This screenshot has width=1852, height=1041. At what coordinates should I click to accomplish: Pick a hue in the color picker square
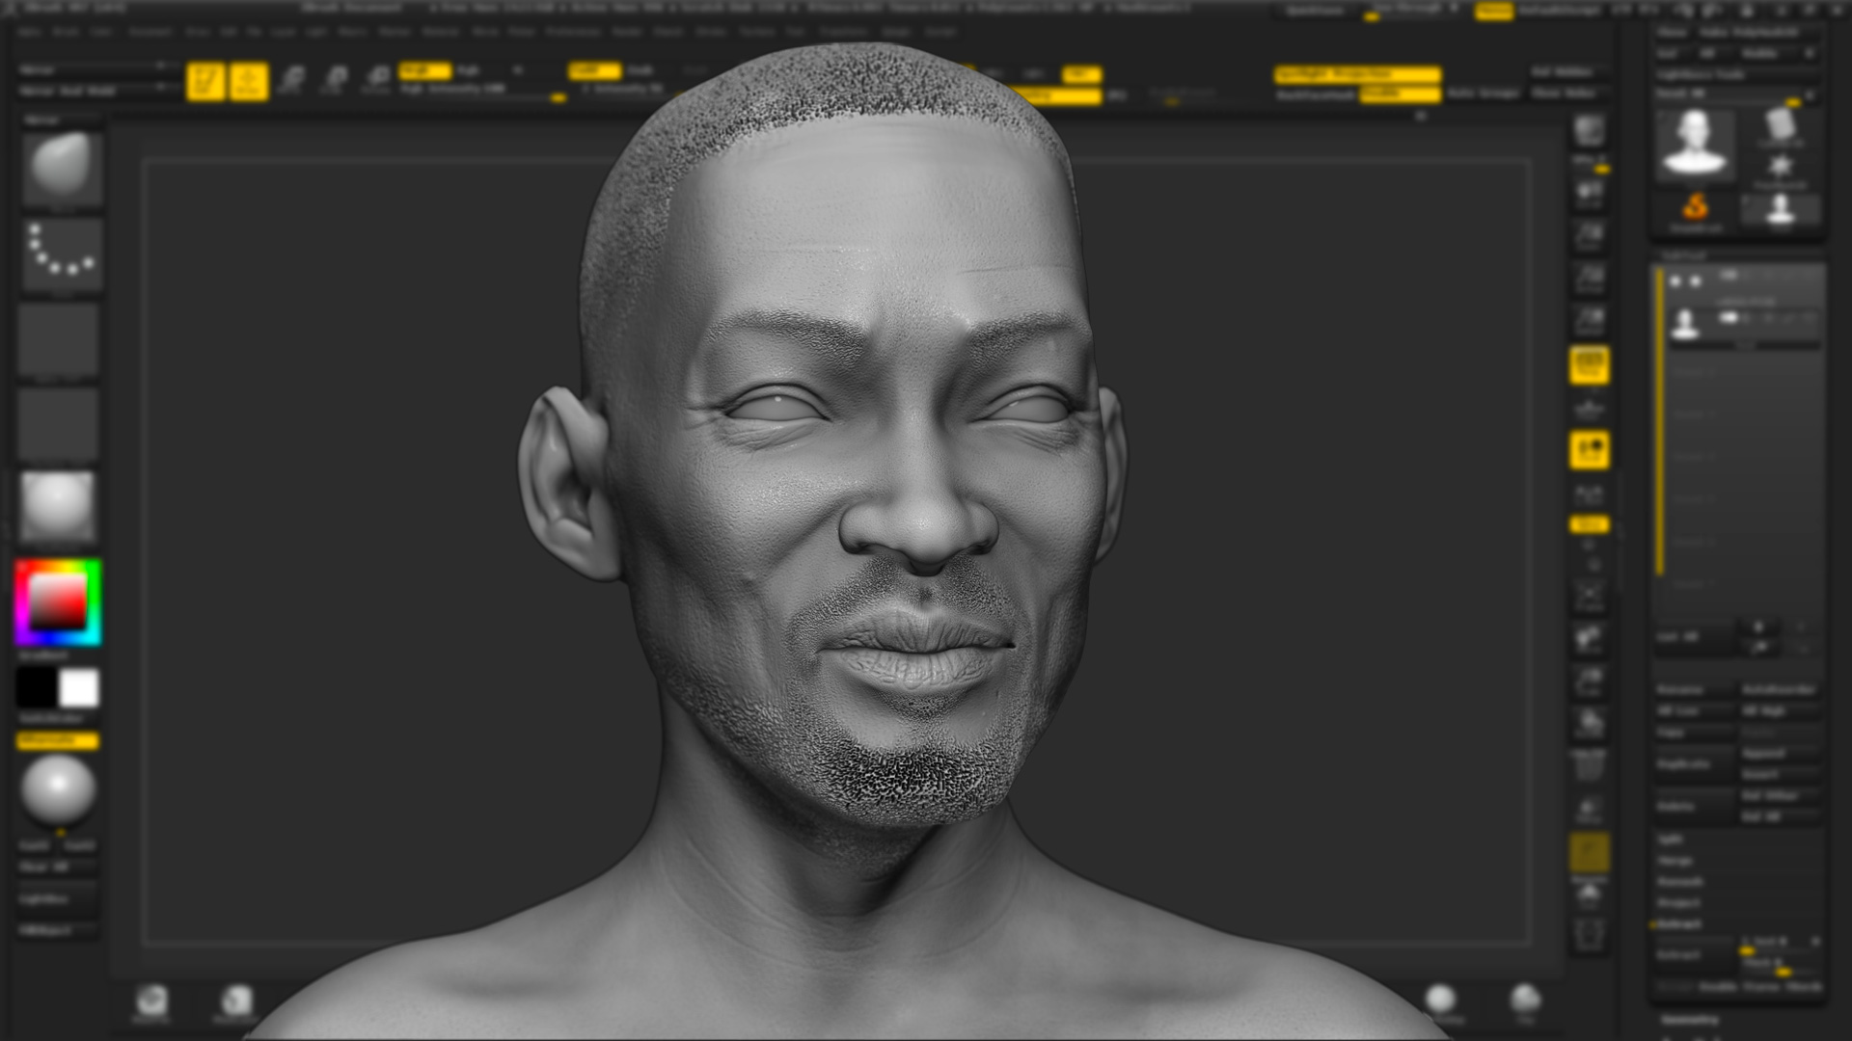point(58,602)
